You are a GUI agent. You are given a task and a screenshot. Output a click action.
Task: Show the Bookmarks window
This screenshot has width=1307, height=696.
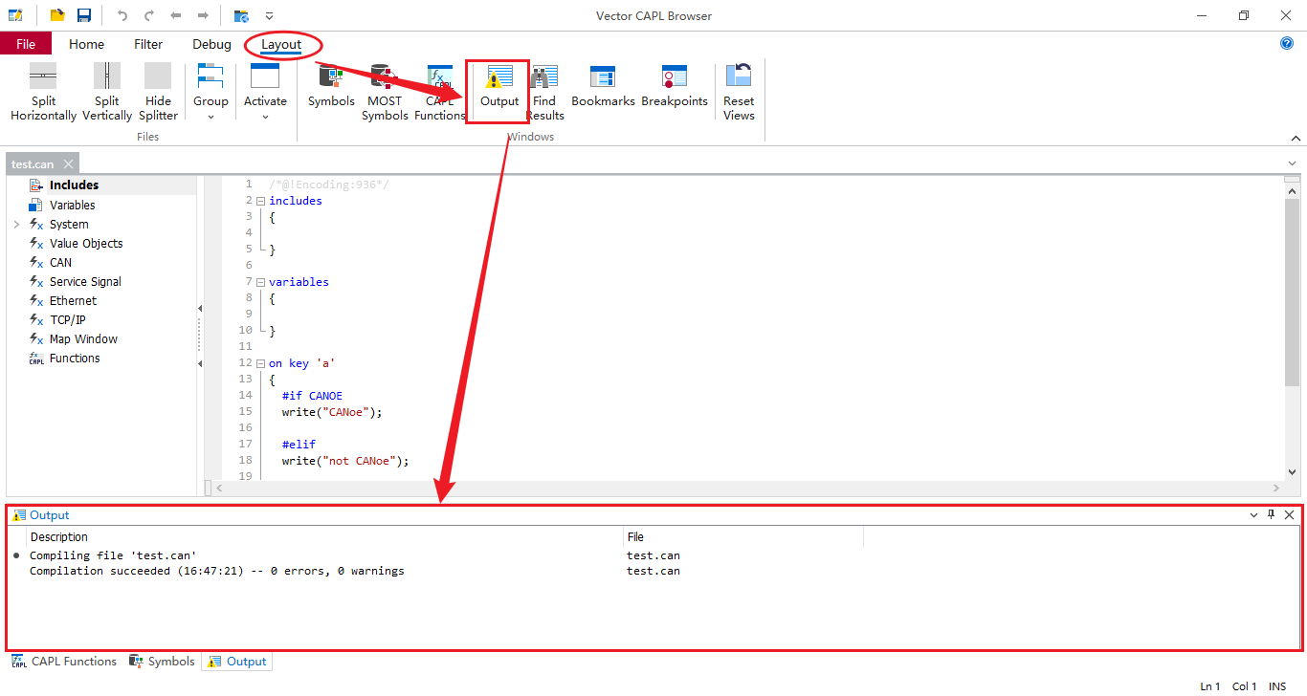tap(603, 87)
